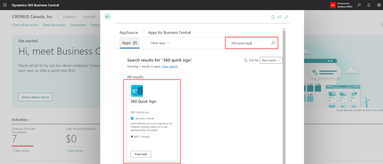This screenshot has width=383, height=164.
Task: Expand the Finance menu
Action: [x=70, y=17]
